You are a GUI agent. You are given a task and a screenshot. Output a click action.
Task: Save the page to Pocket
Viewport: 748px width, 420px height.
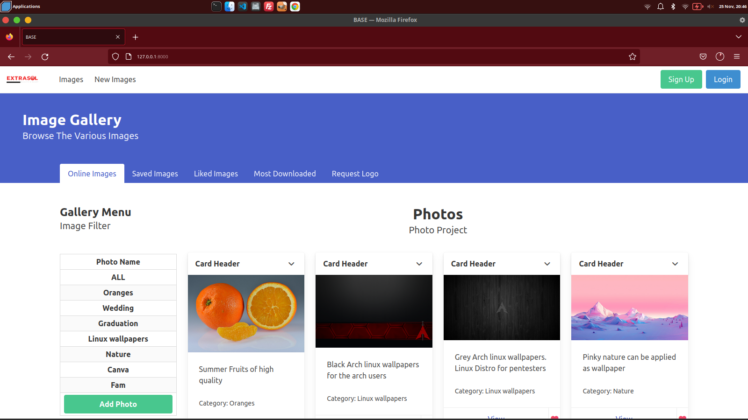[x=703, y=56]
